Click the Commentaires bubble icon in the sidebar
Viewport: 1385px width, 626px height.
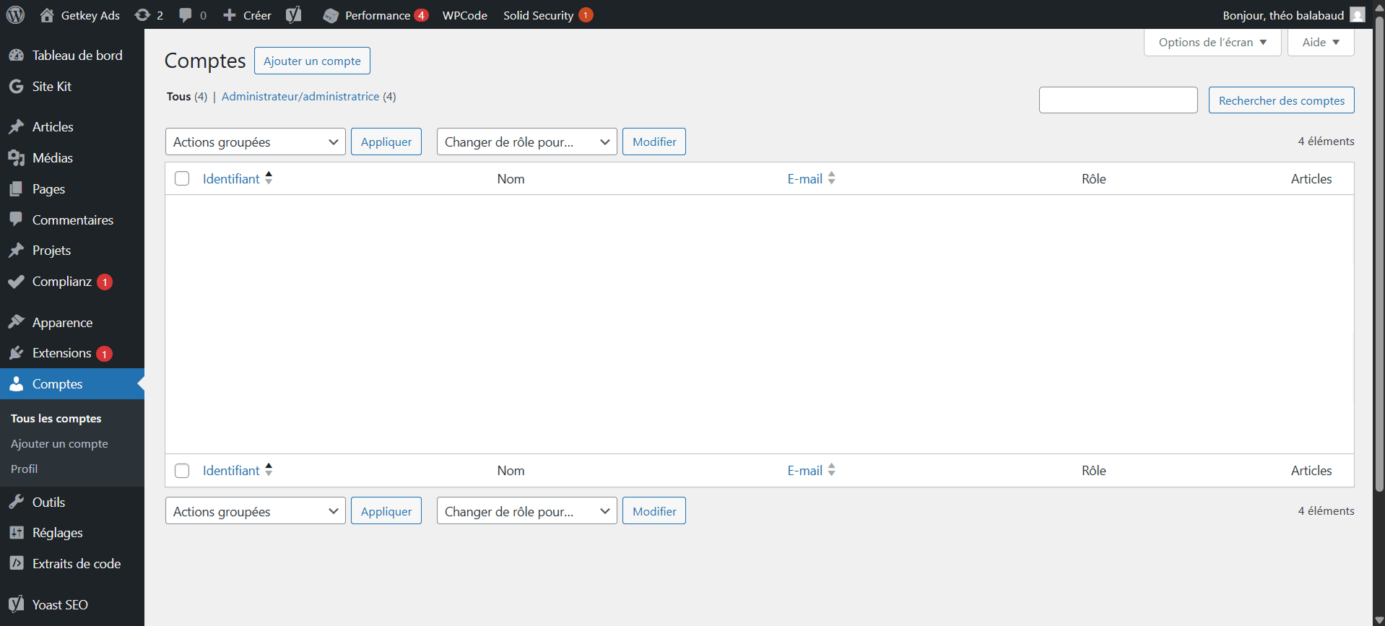tap(16, 219)
